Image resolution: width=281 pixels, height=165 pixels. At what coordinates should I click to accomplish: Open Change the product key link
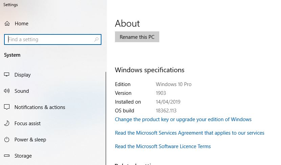pyautogui.click(x=183, y=119)
